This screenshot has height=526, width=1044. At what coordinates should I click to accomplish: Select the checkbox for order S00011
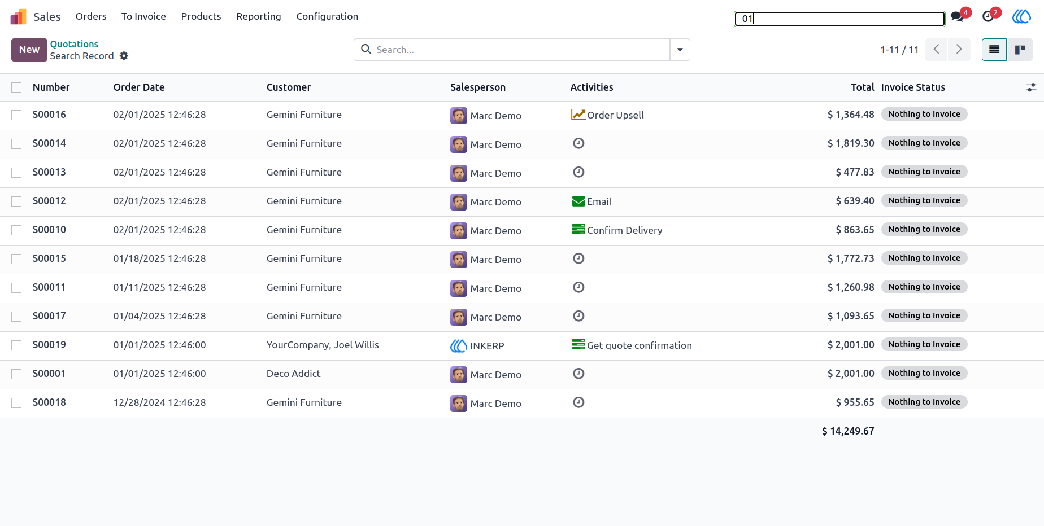[x=16, y=288]
